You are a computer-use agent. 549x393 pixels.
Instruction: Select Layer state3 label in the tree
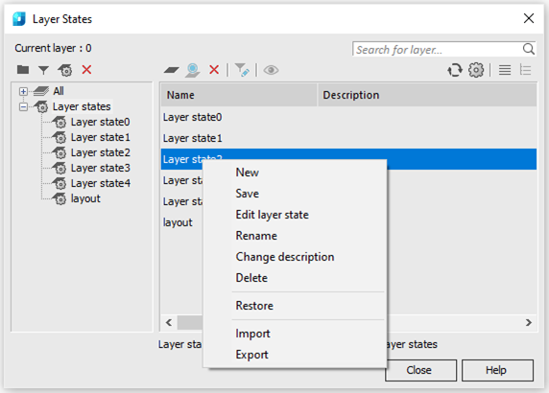point(100,168)
